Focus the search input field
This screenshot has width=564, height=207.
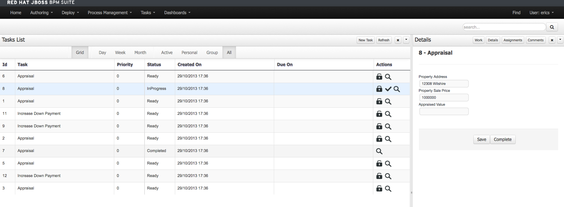(x=504, y=27)
